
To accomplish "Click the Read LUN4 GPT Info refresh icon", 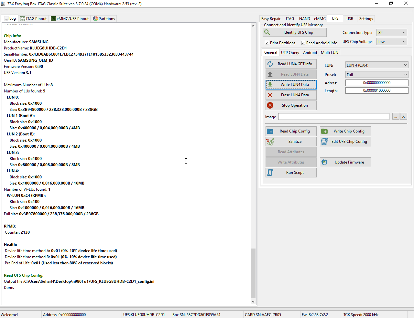I will (x=270, y=64).
